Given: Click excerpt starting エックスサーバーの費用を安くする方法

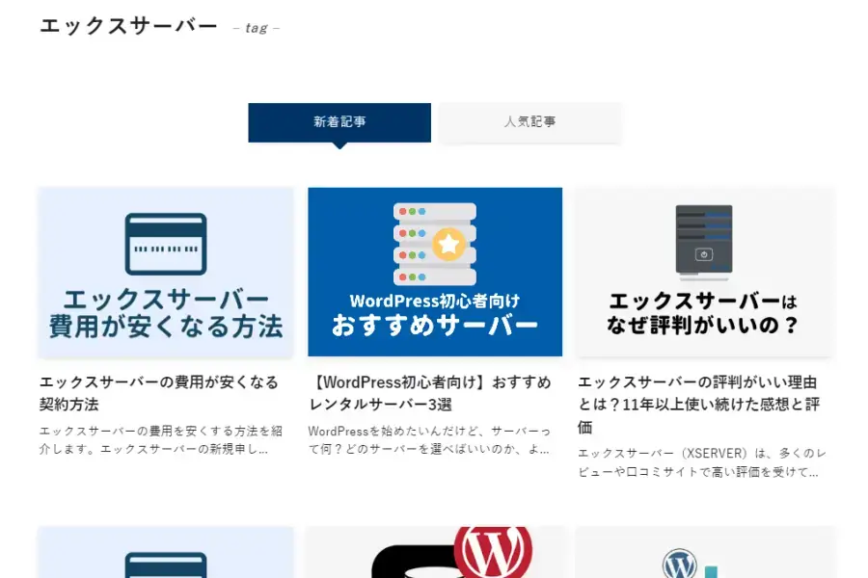Looking at the screenshot, I should 161,439.
